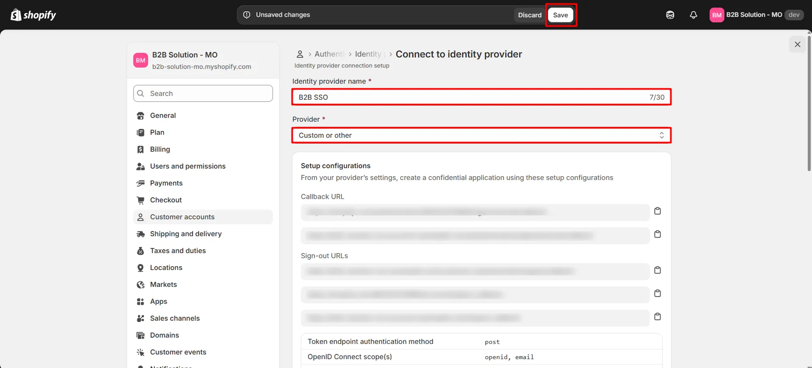The height and width of the screenshot is (368, 812).
Task: Click the General storefront icon
Action: [x=140, y=116]
